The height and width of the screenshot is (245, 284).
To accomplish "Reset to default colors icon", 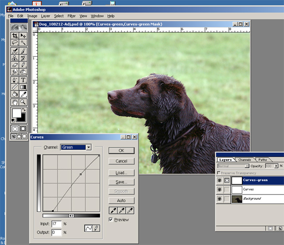I will point(13,120).
